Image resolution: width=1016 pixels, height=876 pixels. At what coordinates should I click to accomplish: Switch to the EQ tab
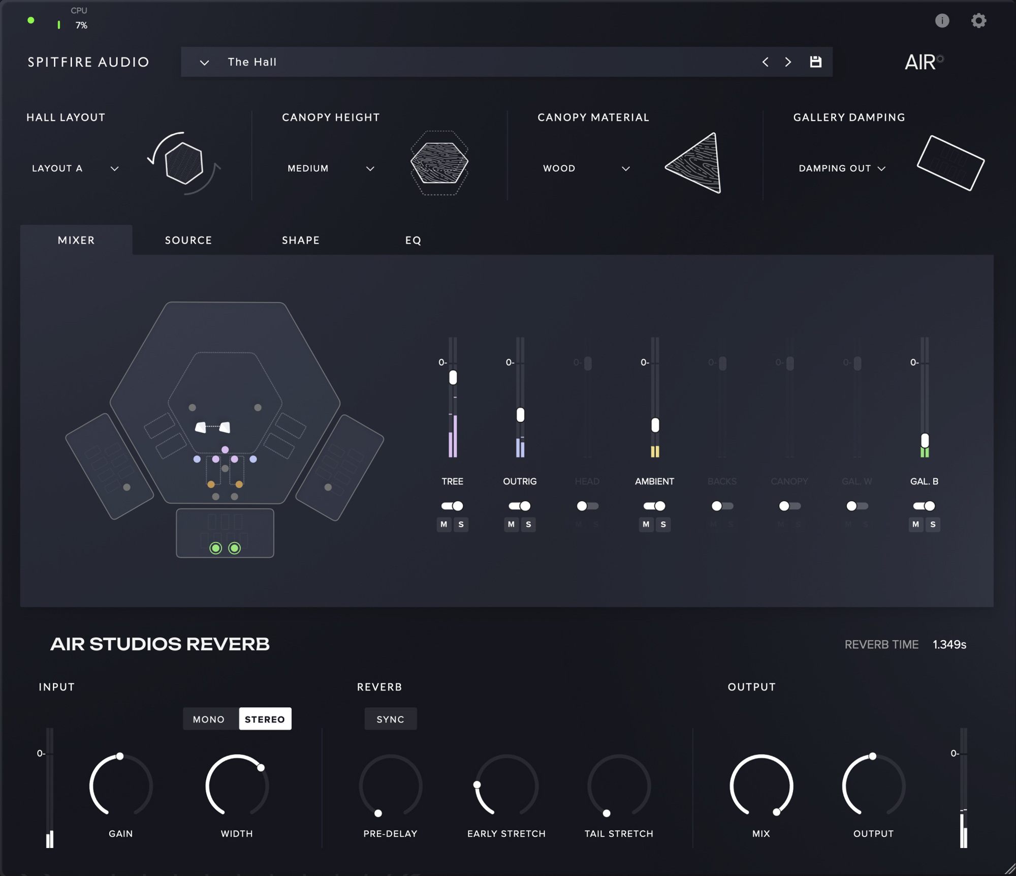click(413, 240)
